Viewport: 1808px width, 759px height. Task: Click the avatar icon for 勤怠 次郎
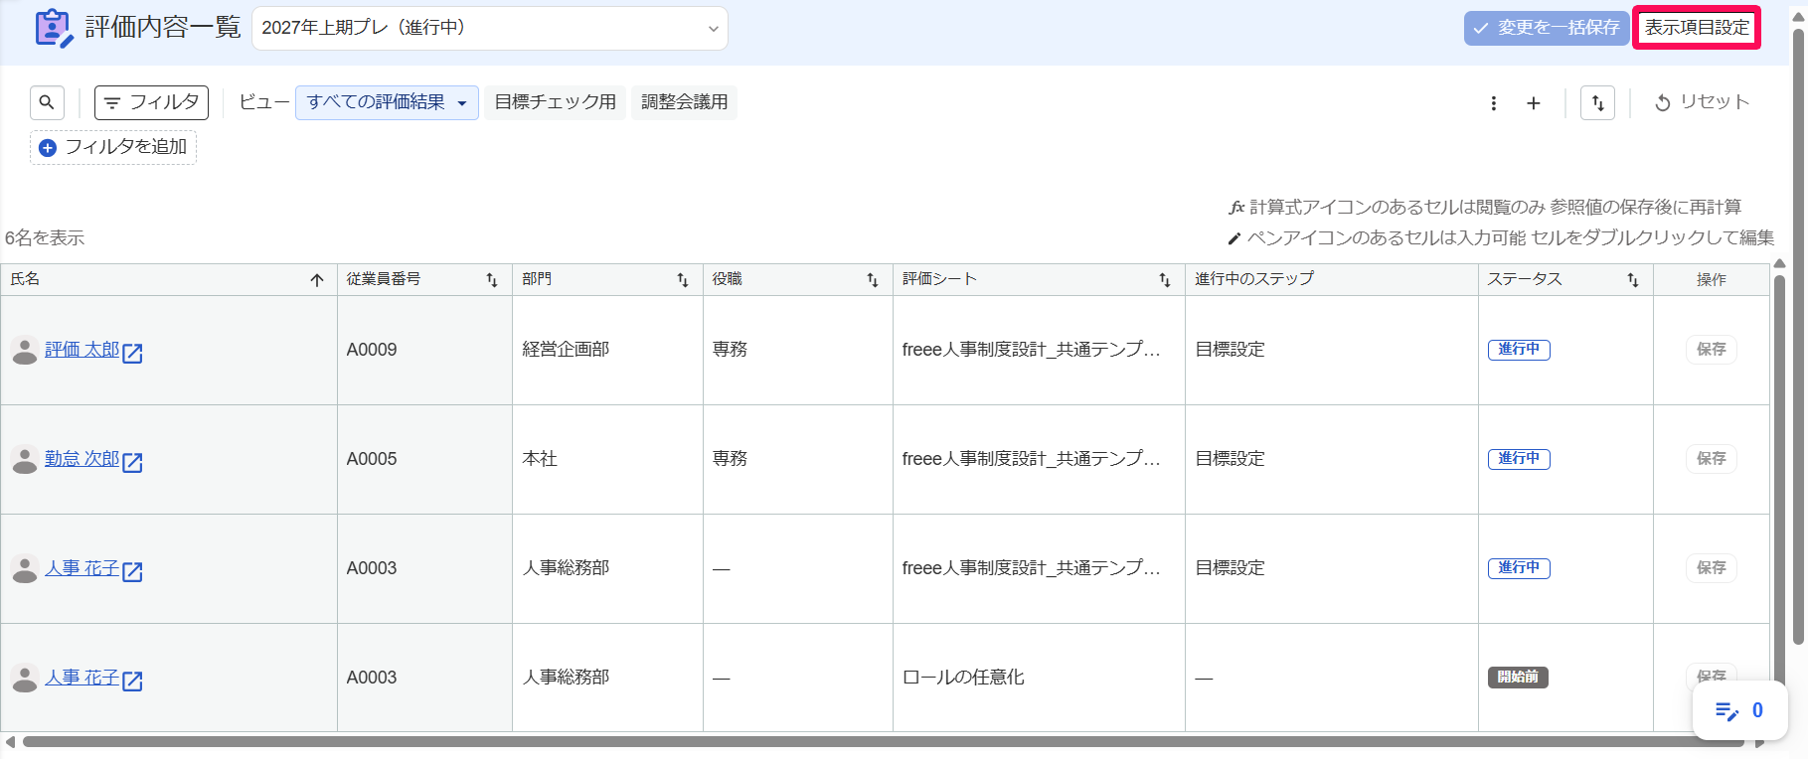pyautogui.click(x=25, y=459)
